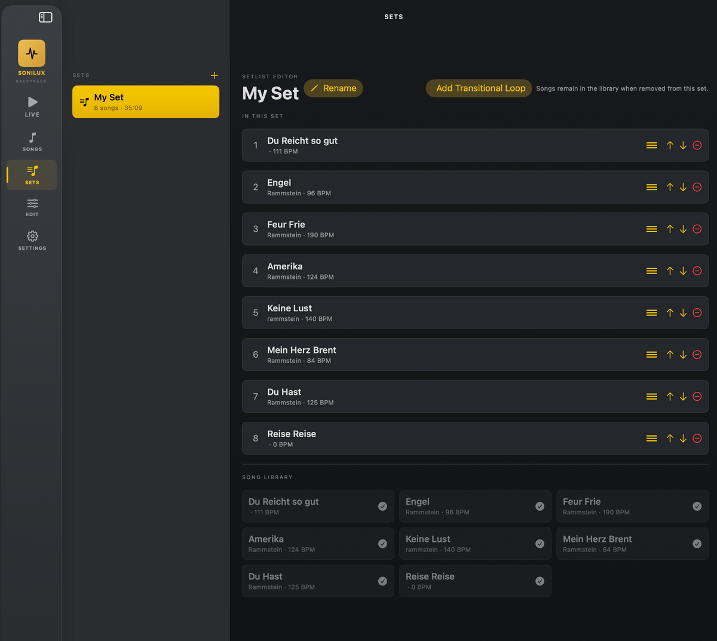Move Du Hast down in set
The image size is (717, 641).
click(x=683, y=396)
